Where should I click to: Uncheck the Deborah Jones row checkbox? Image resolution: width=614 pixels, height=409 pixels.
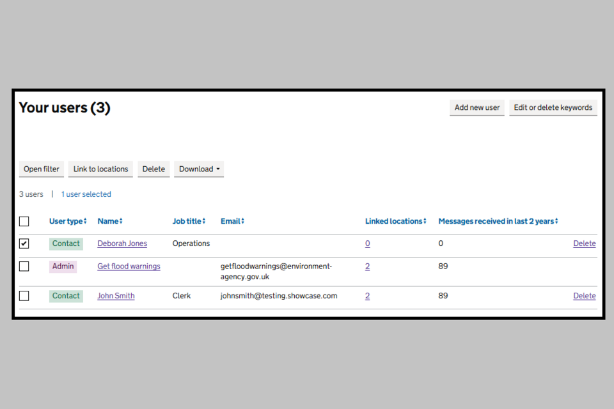point(24,243)
